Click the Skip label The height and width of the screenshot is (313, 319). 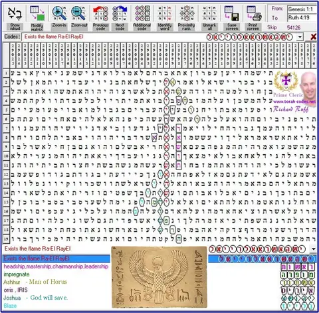pos(272,27)
